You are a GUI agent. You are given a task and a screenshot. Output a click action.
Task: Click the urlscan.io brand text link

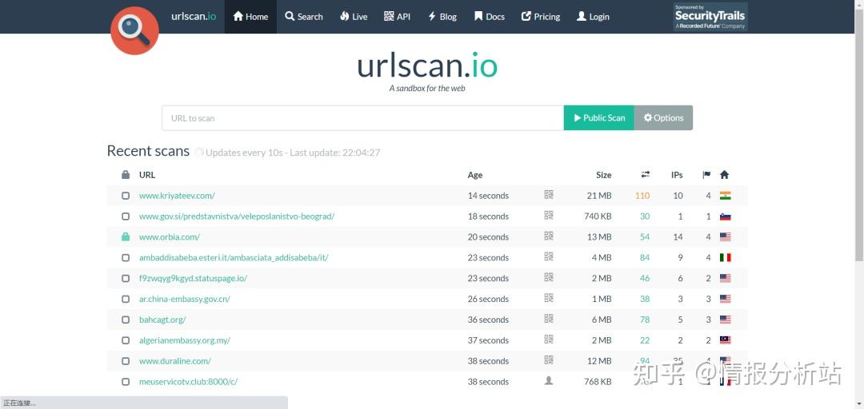[194, 16]
